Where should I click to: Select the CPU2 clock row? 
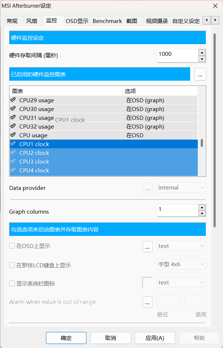click(x=104, y=153)
